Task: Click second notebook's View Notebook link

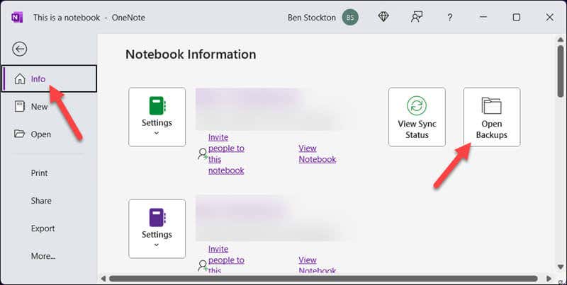Action: pyautogui.click(x=317, y=265)
